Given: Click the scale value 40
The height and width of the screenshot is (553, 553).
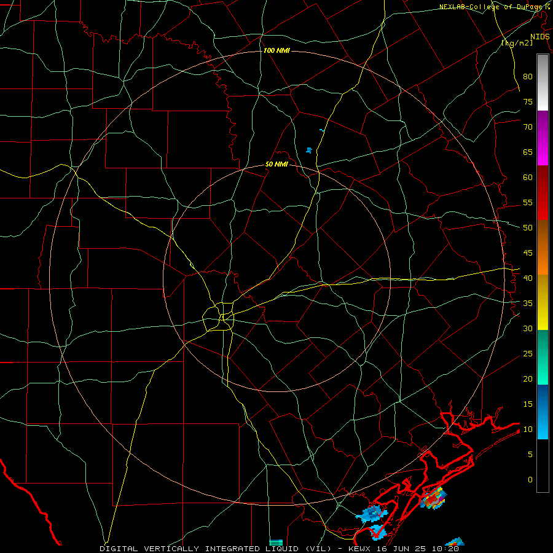Looking at the screenshot, I should point(528,278).
